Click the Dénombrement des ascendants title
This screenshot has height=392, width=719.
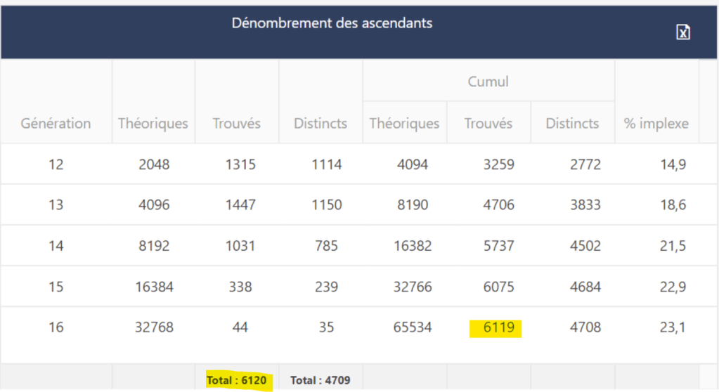click(332, 23)
